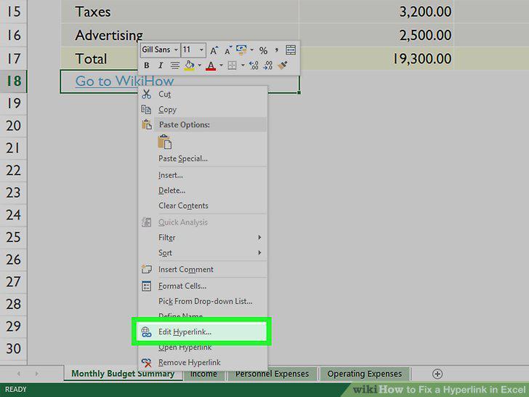
Task: Click the Go to WikiHow hyperlink
Action: 124,81
